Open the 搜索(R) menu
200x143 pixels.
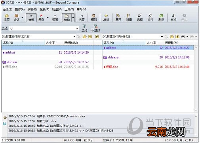click(x=44, y=9)
